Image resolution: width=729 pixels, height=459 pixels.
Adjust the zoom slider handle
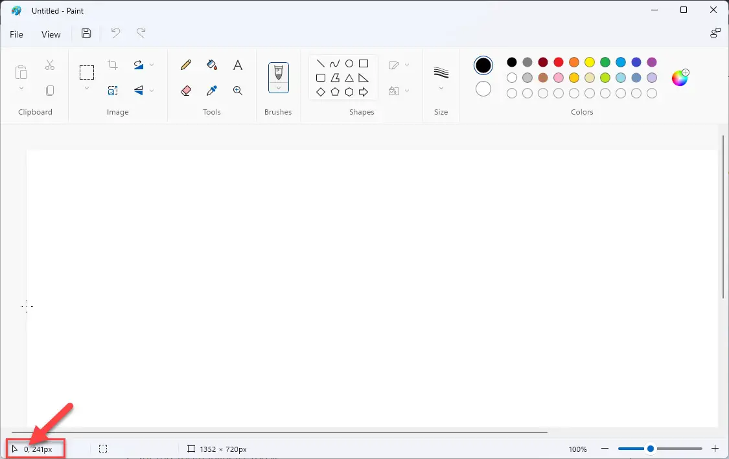651,448
